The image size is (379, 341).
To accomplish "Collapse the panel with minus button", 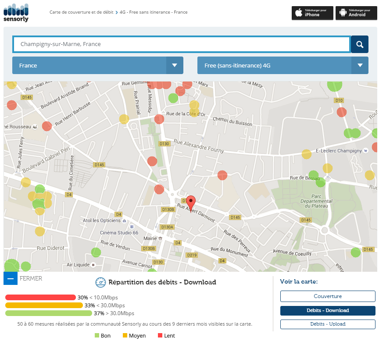I will click(11, 278).
